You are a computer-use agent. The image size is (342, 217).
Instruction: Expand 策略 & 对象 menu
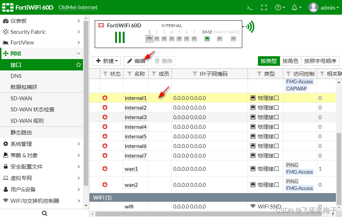tap(41, 155)
